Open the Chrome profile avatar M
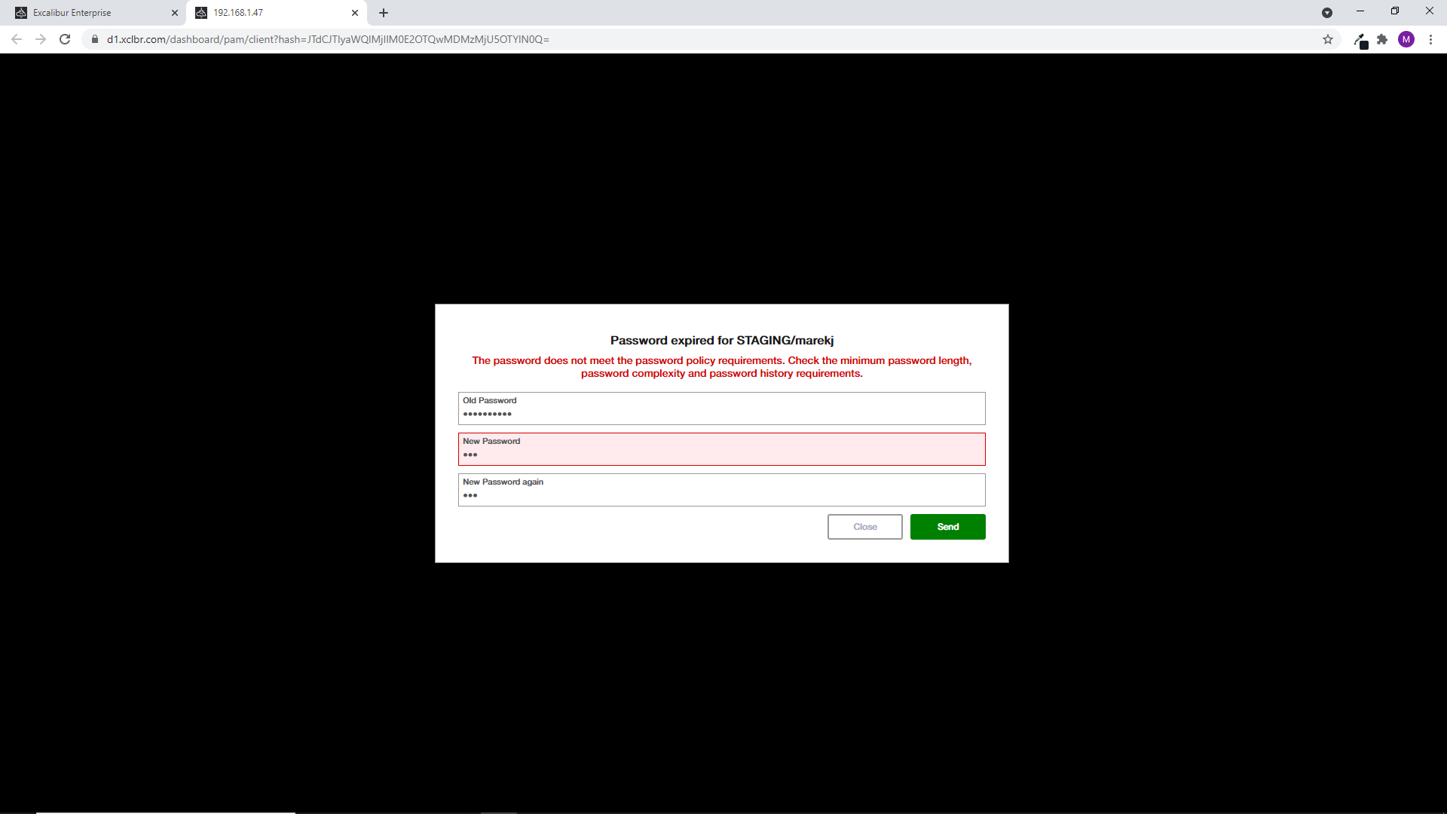The height and width of the screenshot is (814, 1447). pos(1406,39)
